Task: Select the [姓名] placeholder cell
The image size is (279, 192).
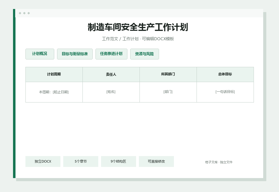Action: 111,92
